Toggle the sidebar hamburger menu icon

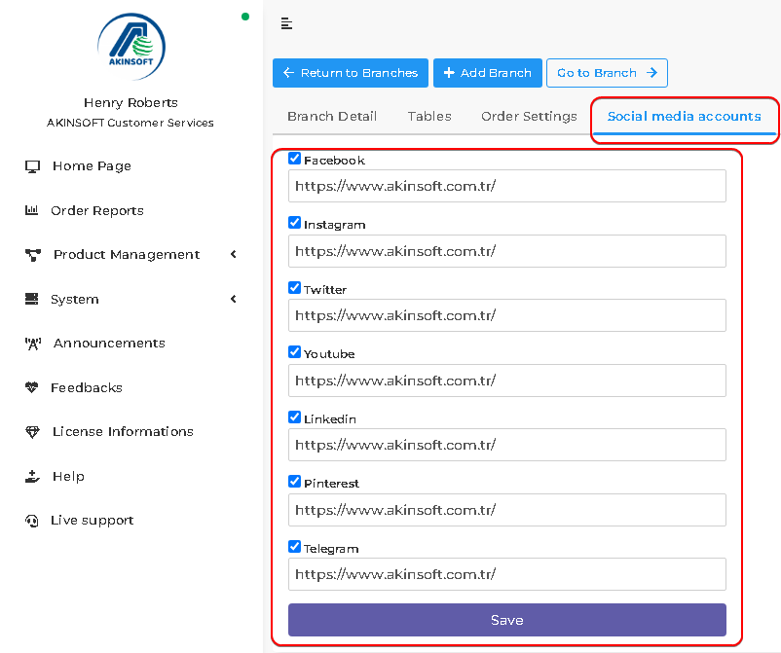pos(286,23)
